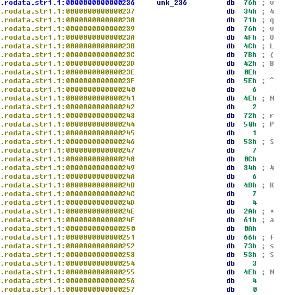This screenshot has width=298, height=295.
Task: Click the 'q' comment character
Action: tap(272, 21)
